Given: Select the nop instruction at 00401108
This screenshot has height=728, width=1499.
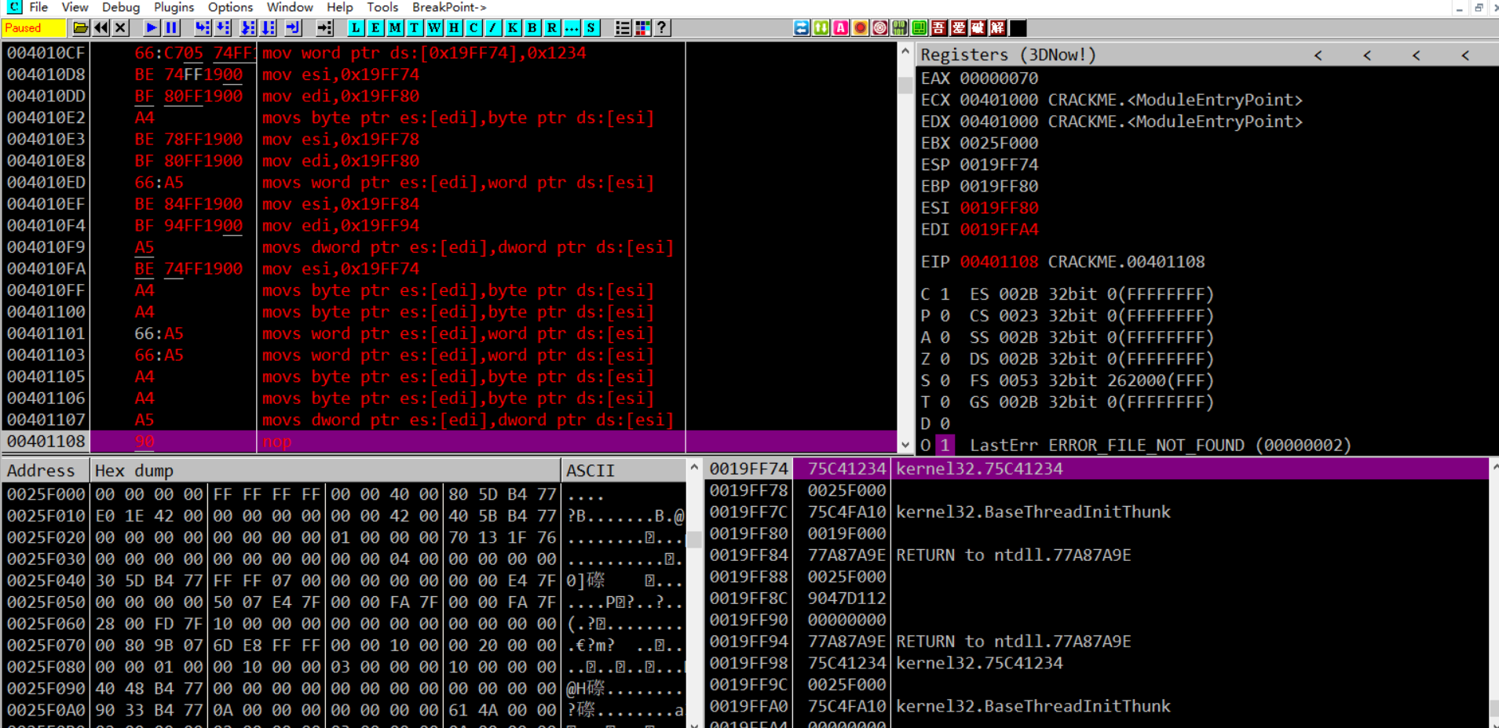Looking at the screenshot, I should 449,442.
